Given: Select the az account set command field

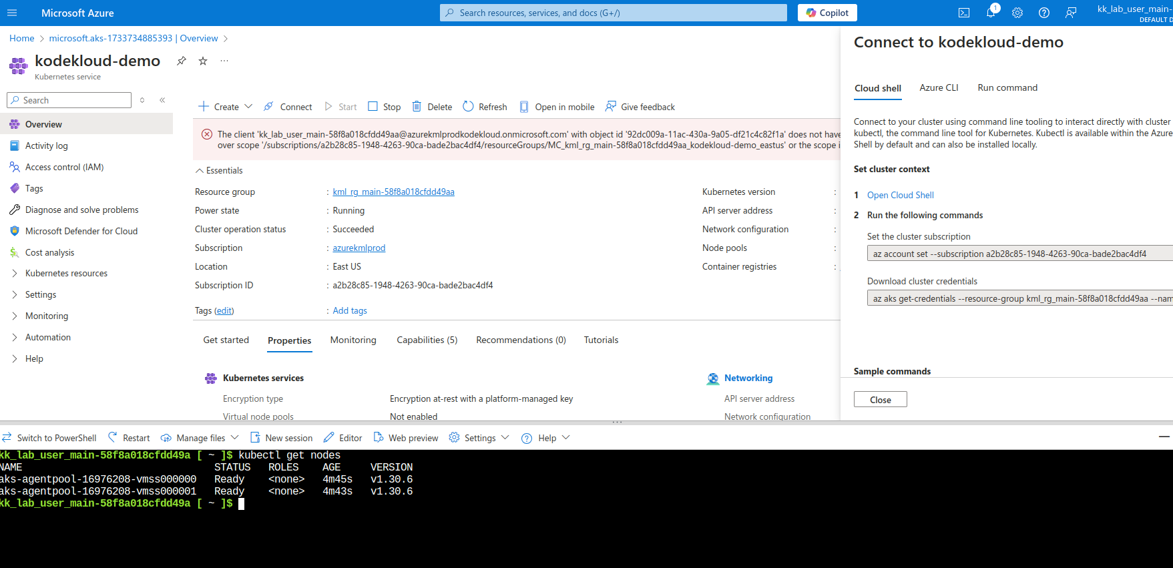Looking at the screenshot, I should 1020,254.
